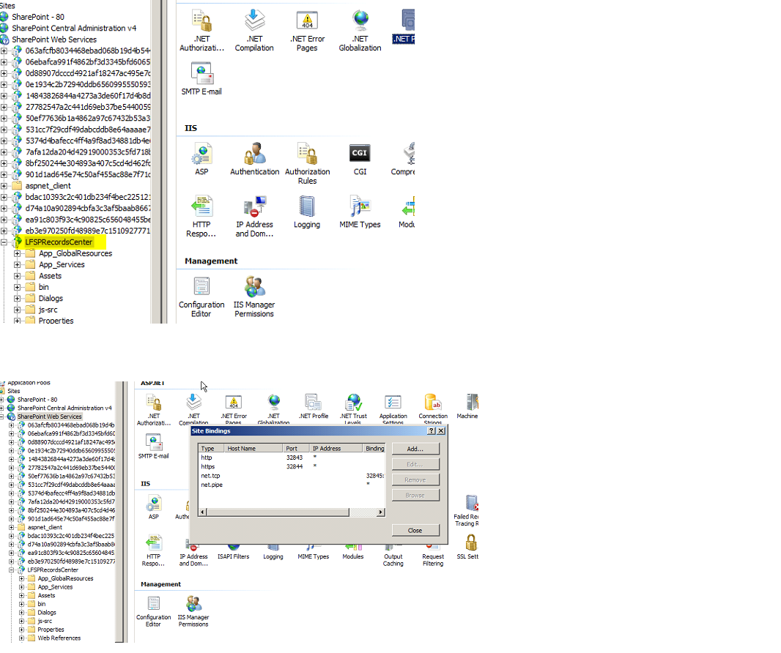Open ASP feature icon in upper screenshot
781x653 pixels.
(201, 160)
